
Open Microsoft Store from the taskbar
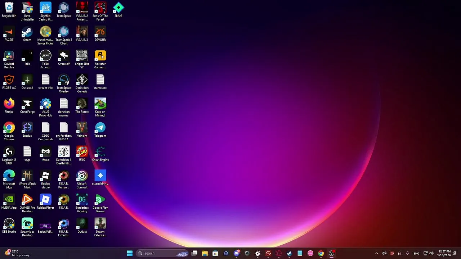(x=215, y=253)
